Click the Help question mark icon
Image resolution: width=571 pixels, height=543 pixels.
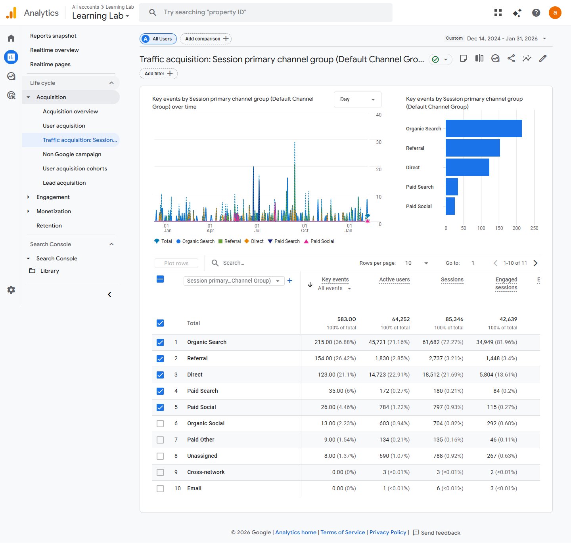(x=536, y=13)
